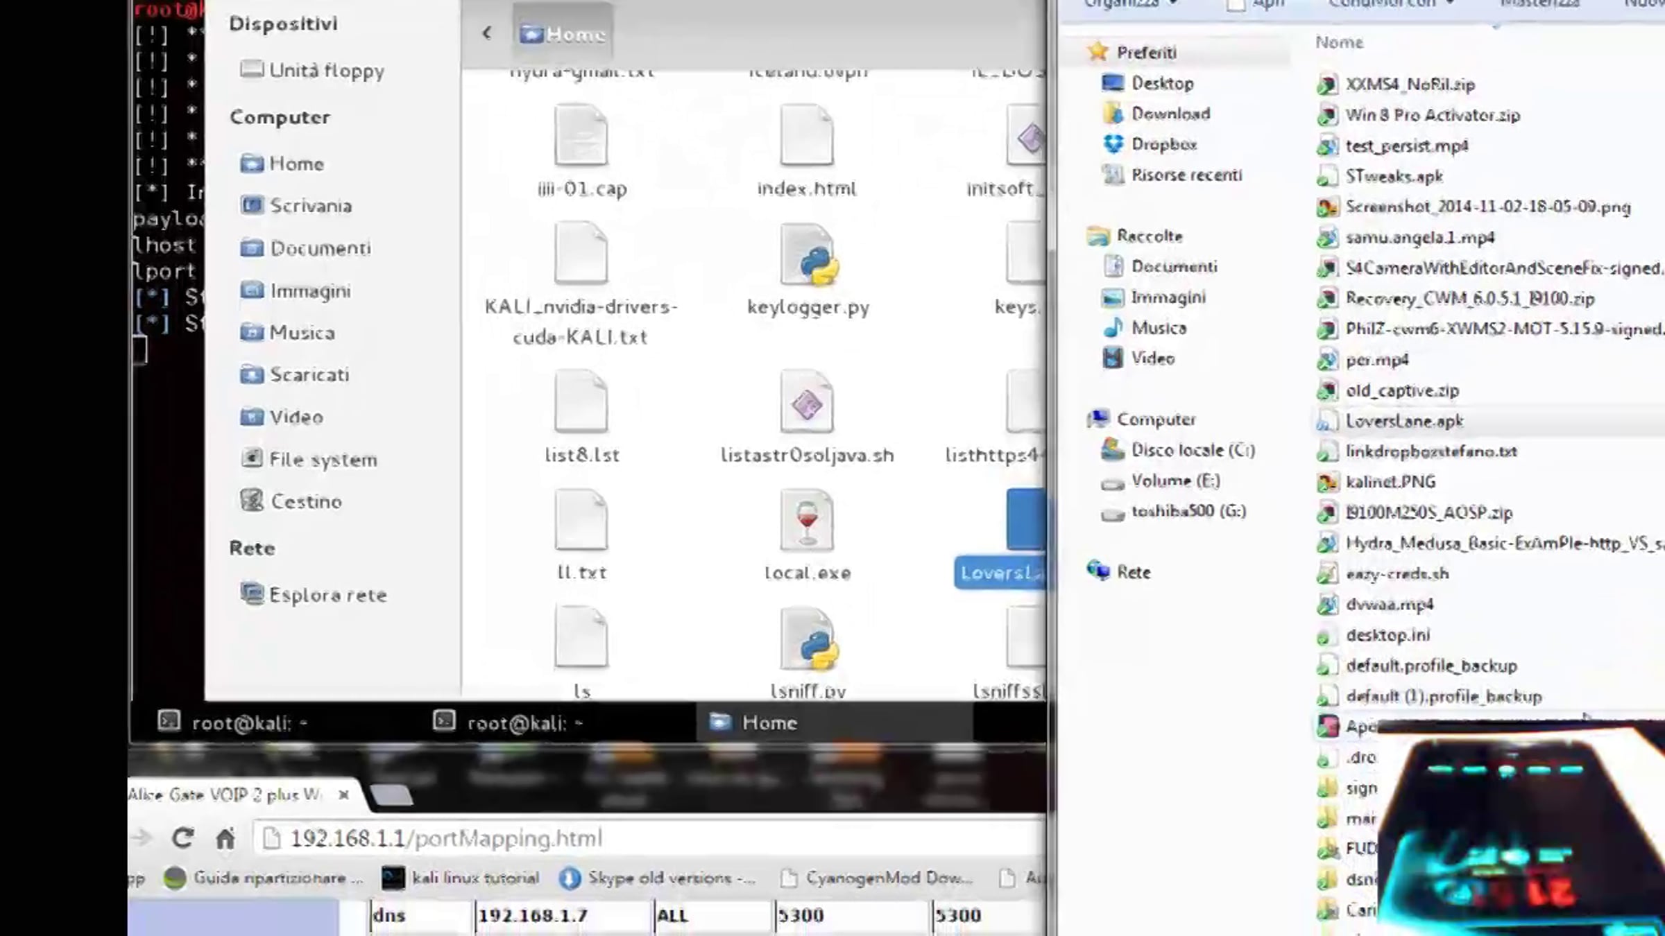Image resolution: width=1665 pixels, height=936 pixels.
Task: Switch to second root@kali terminal tab
Action: pyautogui.click(x=524, y=723)
